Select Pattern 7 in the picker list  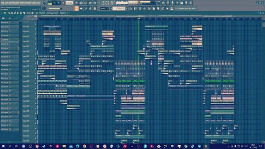coord(10,48)
